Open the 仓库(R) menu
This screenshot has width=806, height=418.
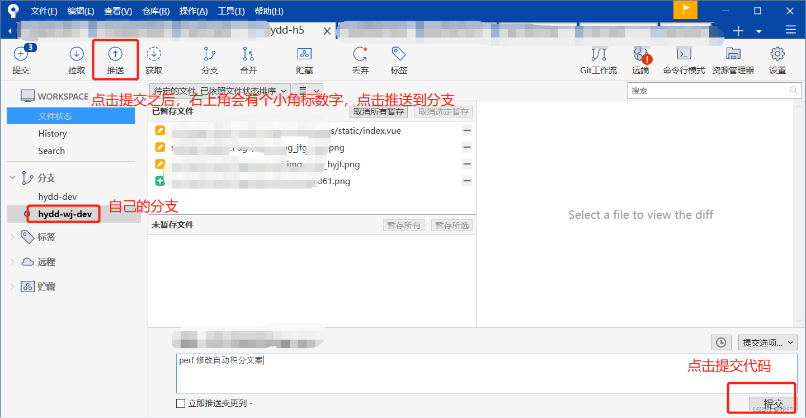[x=156, y=11]
